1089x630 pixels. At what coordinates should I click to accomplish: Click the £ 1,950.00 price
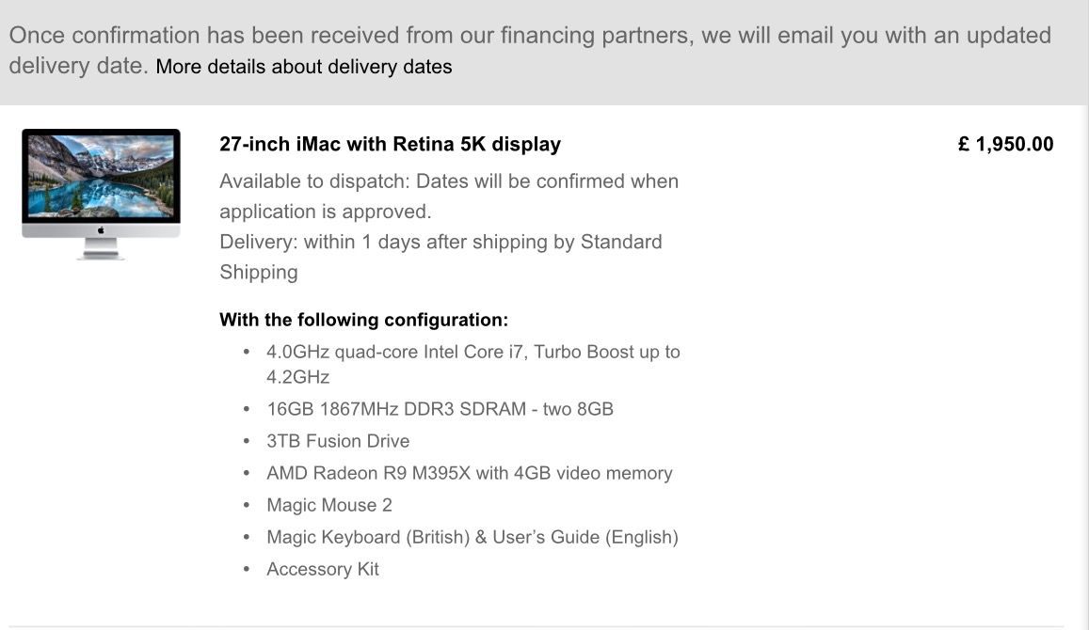[1005, 144]
